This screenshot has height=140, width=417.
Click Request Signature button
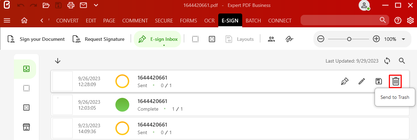click(98, 39)
